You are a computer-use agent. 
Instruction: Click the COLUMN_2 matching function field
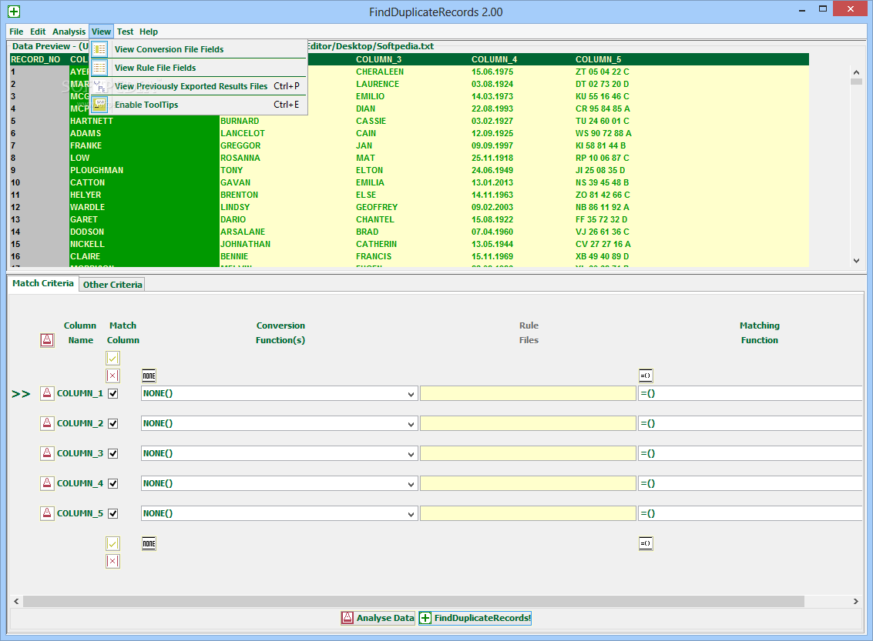(750, 424)
